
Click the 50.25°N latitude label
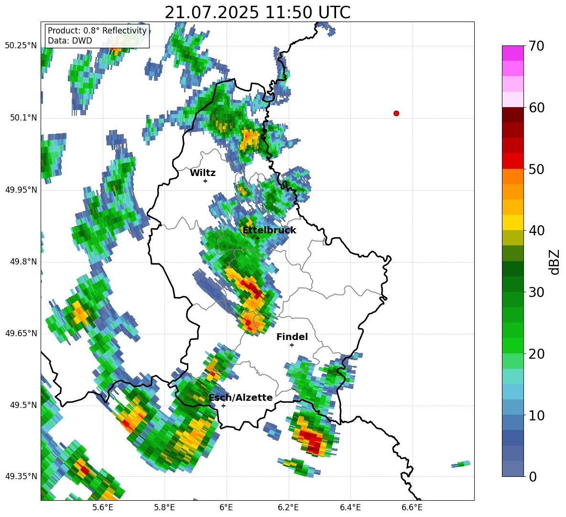click(x=21, y=46)
